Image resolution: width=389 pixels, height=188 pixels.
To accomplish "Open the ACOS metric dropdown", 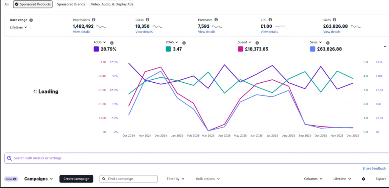I will click(99, 42).
